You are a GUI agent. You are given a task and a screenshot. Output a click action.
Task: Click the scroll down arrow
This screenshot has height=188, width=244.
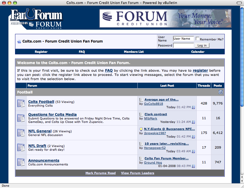[242, 181]
